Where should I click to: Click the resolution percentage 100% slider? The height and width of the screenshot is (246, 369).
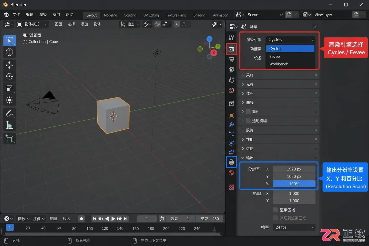[294, 184]
